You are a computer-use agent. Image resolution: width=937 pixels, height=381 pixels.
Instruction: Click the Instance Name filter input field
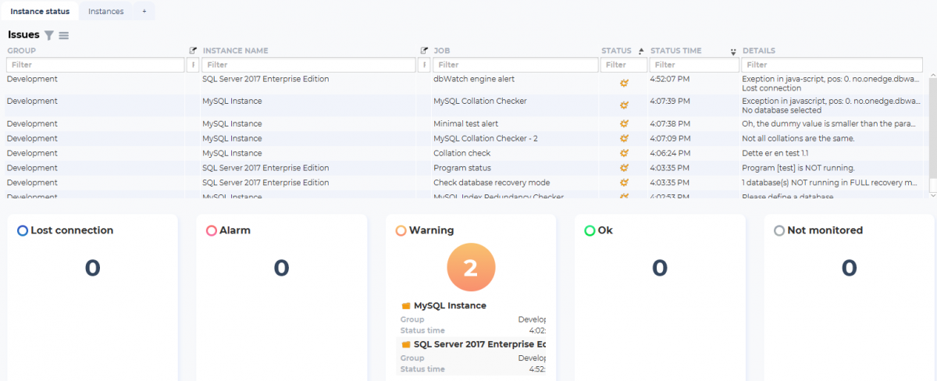tap(308, 65)
